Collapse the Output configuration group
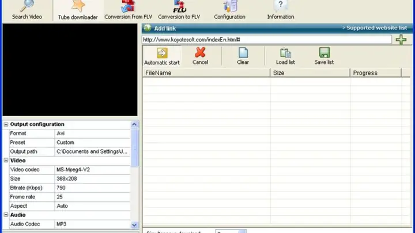 (x=6, y=124)
